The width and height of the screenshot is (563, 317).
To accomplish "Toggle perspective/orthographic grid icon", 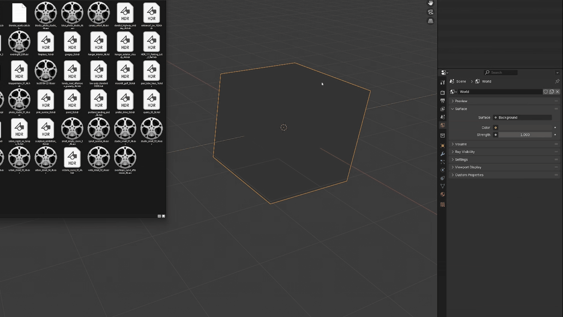I will [x=430, y=21].
